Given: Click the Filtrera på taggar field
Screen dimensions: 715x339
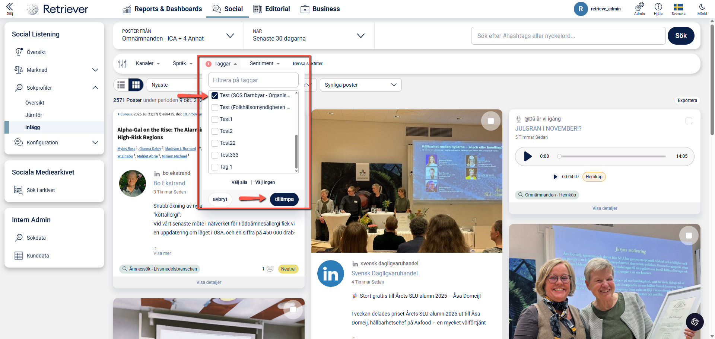Looking at the screenshot, I should tap(253, 80).
